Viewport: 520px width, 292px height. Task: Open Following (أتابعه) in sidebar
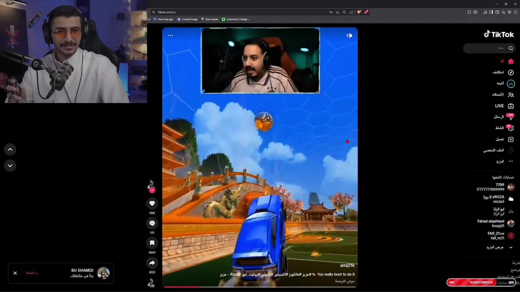505,83
